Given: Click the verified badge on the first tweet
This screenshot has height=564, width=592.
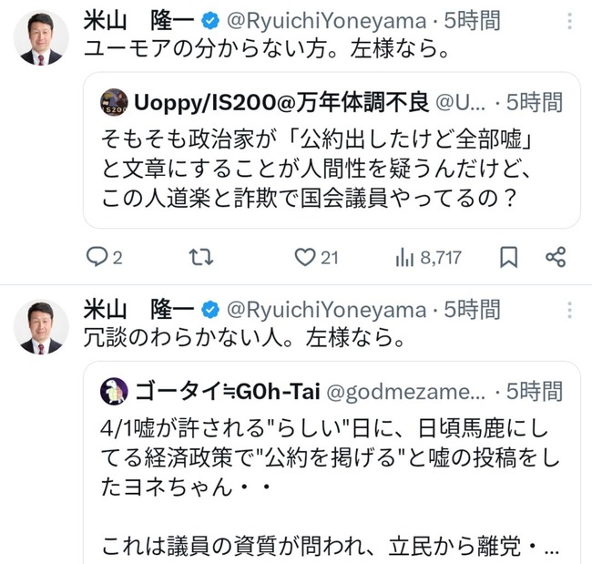Looking at the screenshot, I should pos(209,21).
